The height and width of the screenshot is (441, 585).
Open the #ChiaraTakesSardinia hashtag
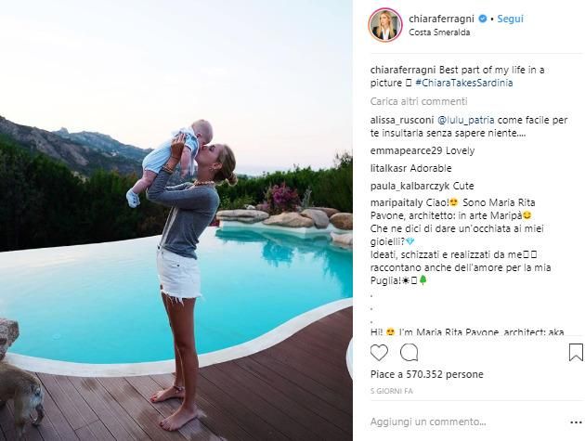464,83
